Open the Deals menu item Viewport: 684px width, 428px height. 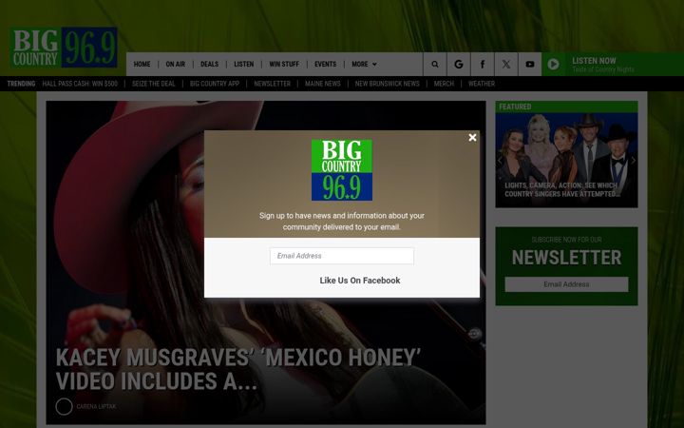pos(209,65)
